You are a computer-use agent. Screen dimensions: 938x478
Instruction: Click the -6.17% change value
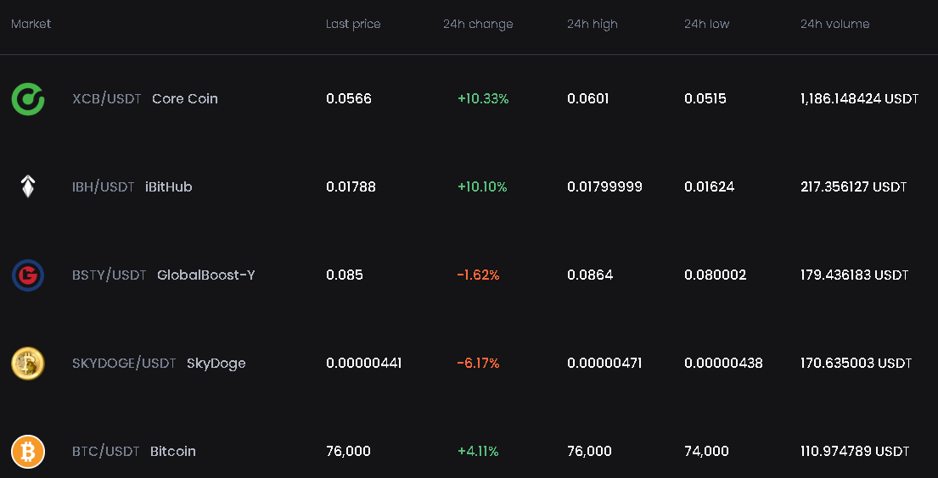tap(478, 363)
